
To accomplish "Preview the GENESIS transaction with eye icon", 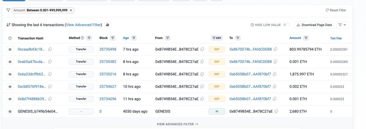I will [x=10, y=111].
